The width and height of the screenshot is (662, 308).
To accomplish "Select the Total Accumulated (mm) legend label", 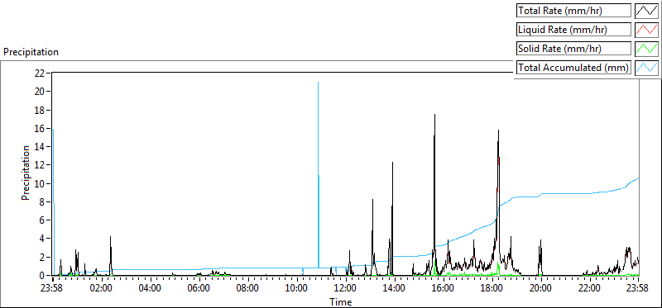I will click(x=573, y=67).
